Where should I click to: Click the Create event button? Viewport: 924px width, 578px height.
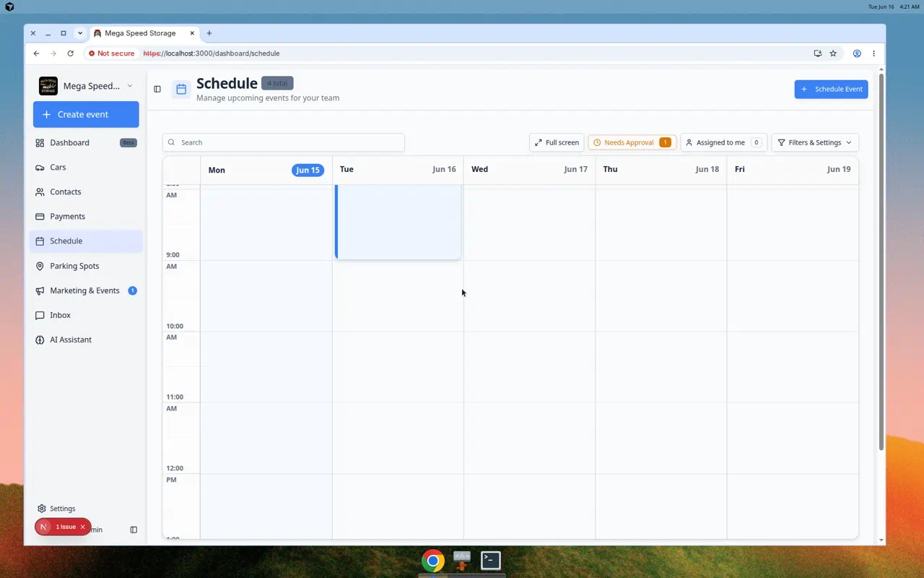(x=86, y=114)
